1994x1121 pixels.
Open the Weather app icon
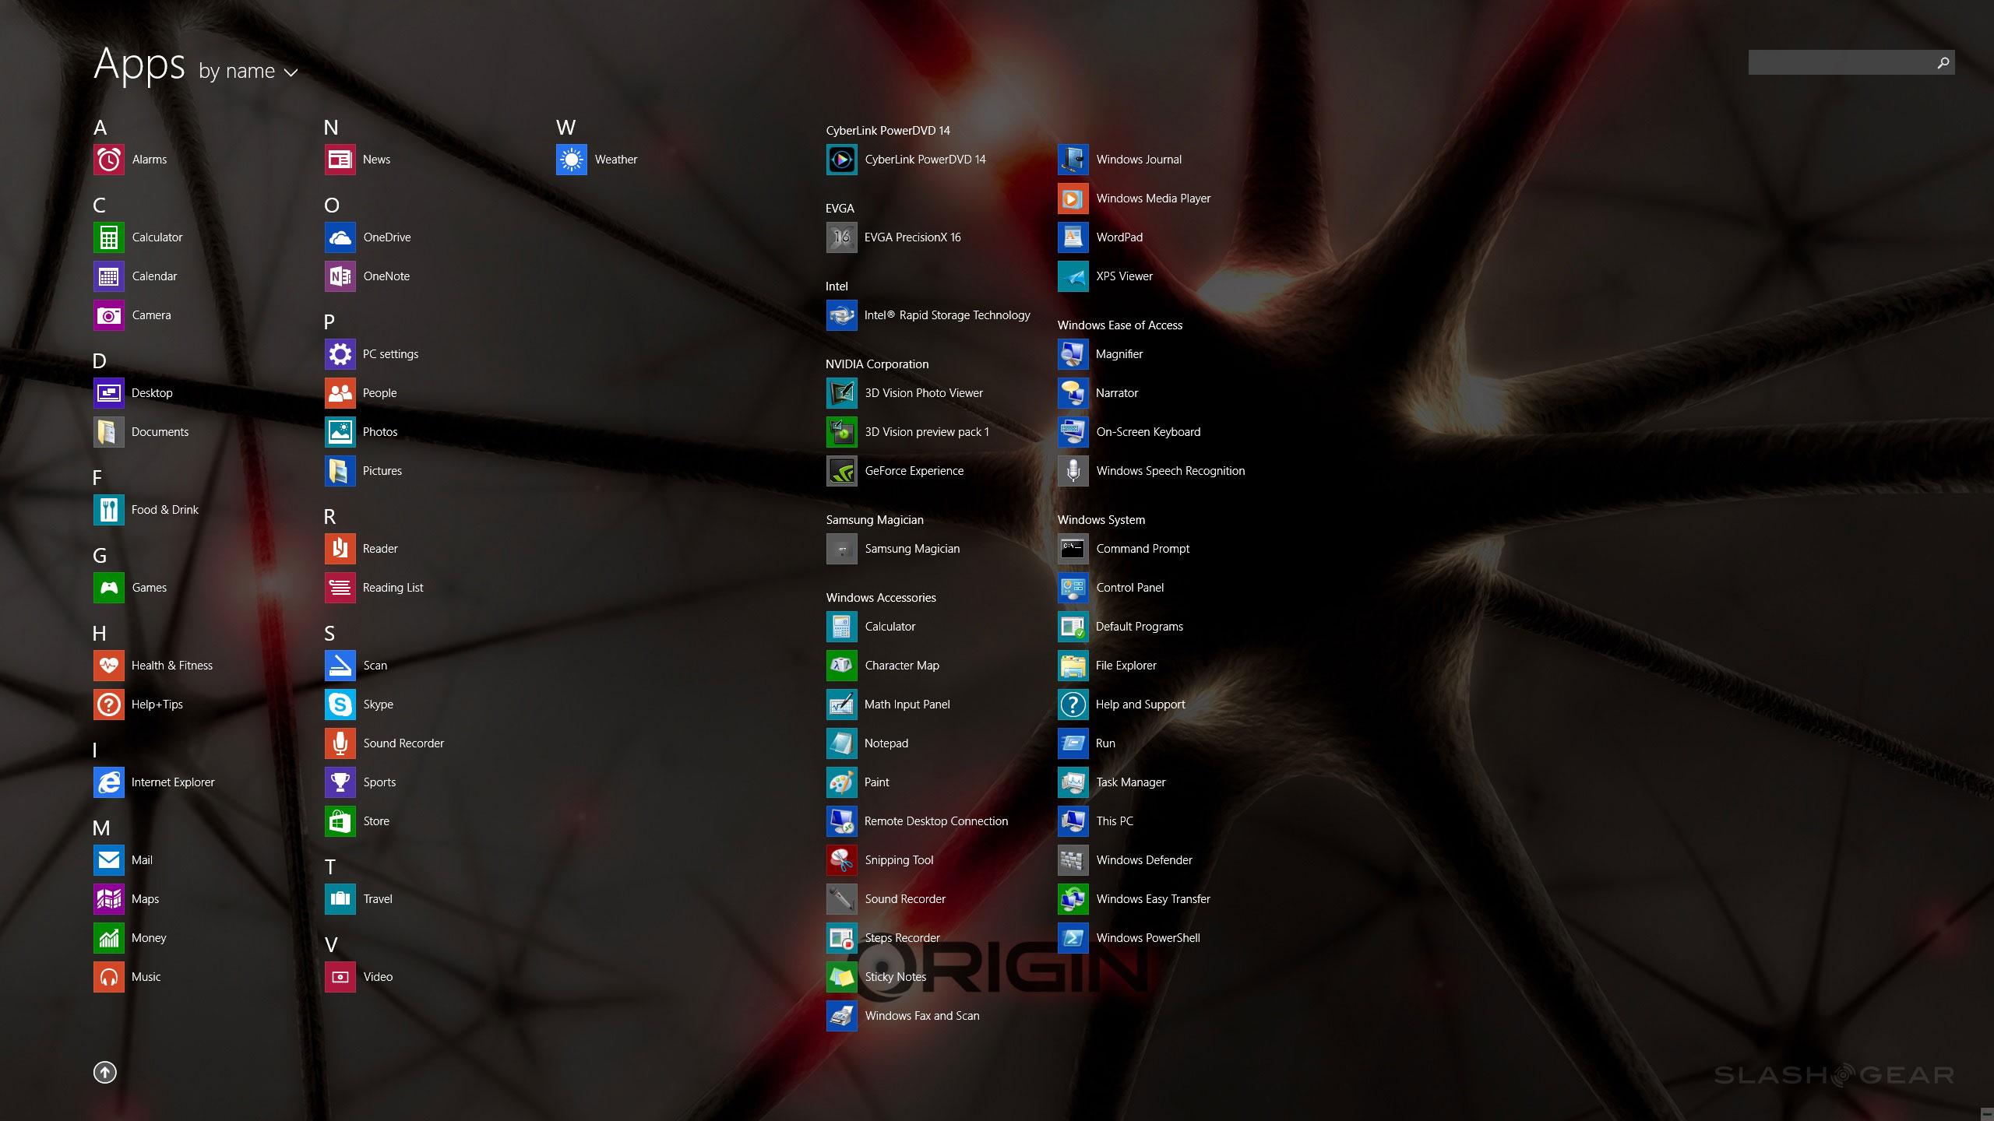click(572, 160)
